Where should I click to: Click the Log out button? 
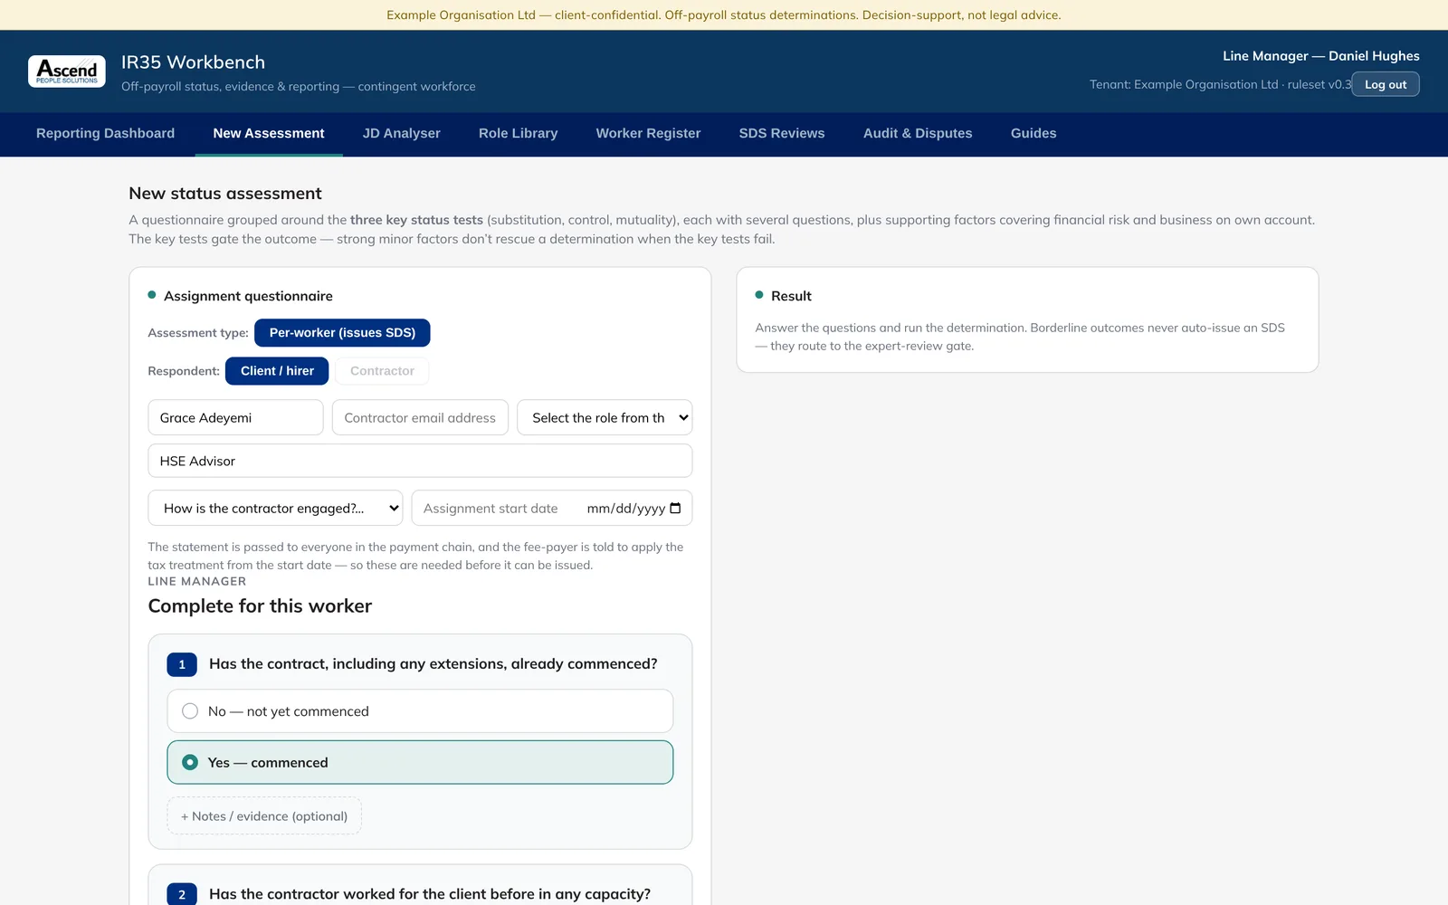[1386, 84]
